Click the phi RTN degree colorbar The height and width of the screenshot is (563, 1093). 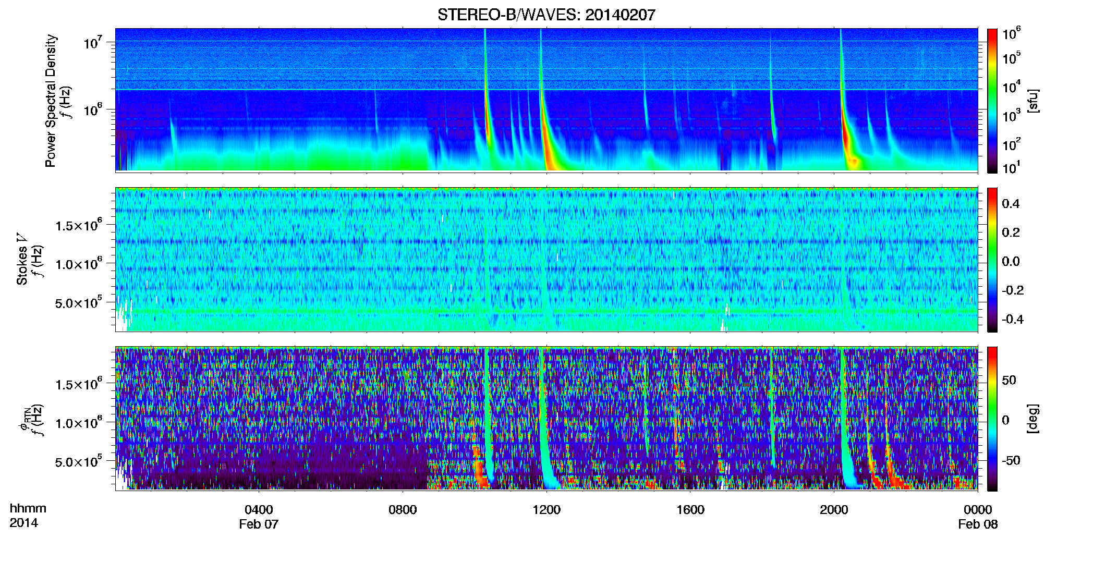[992, 419]
